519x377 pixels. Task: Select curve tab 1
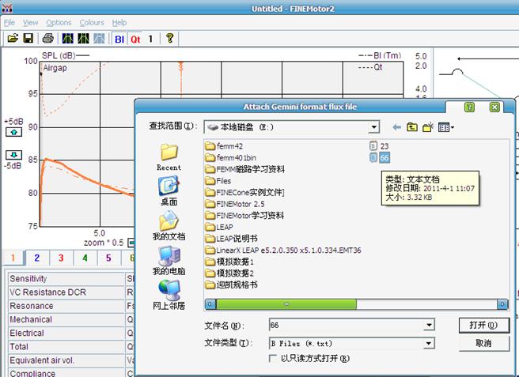click(13, 258)
